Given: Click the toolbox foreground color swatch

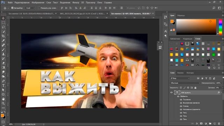Looking at the screenshot, I should click(2, 115).
